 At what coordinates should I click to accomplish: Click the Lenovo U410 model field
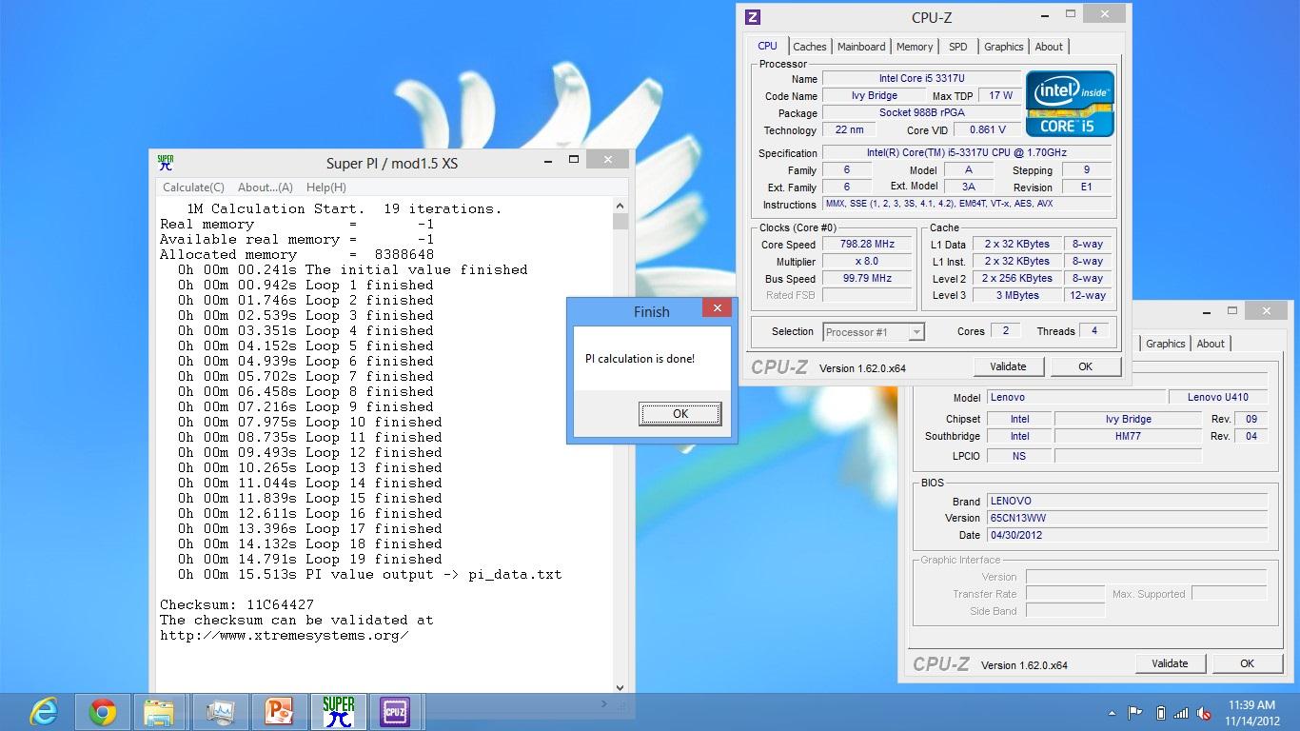click(x=1218, y=397)
